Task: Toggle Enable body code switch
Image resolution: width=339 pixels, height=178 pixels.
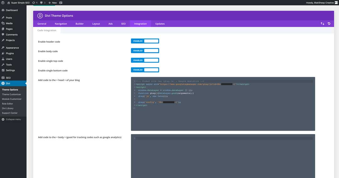Action: coord(145,50)
